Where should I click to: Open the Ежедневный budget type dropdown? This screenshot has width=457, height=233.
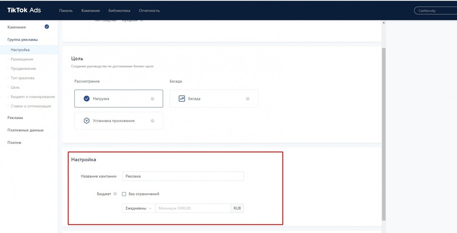(x=139, y=208)
